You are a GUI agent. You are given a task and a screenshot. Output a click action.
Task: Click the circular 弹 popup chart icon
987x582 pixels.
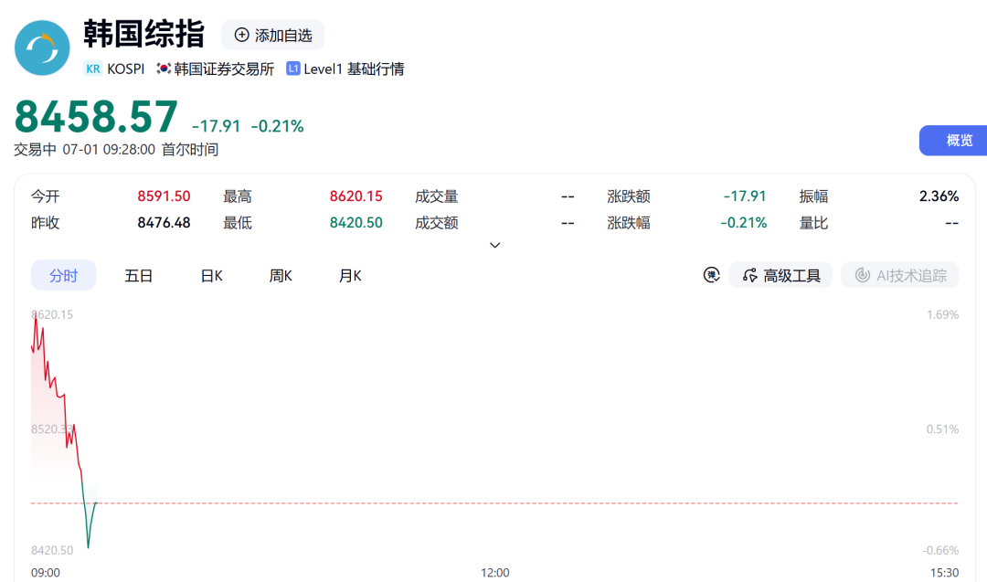[711, 275]
